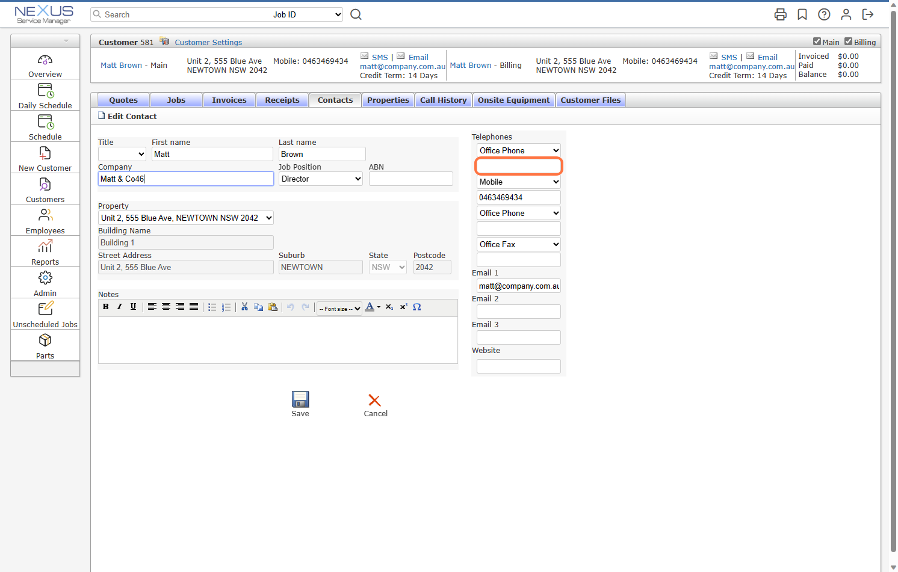The width and height of the screenshot is (898, 572).
Task: Open the Office Fax phone type dropdown
Action: tap(518, 244)
